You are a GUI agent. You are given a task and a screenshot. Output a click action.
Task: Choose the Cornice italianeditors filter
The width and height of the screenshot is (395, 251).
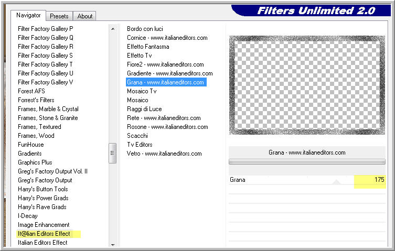pyautogui.click(x=167, y=38)
